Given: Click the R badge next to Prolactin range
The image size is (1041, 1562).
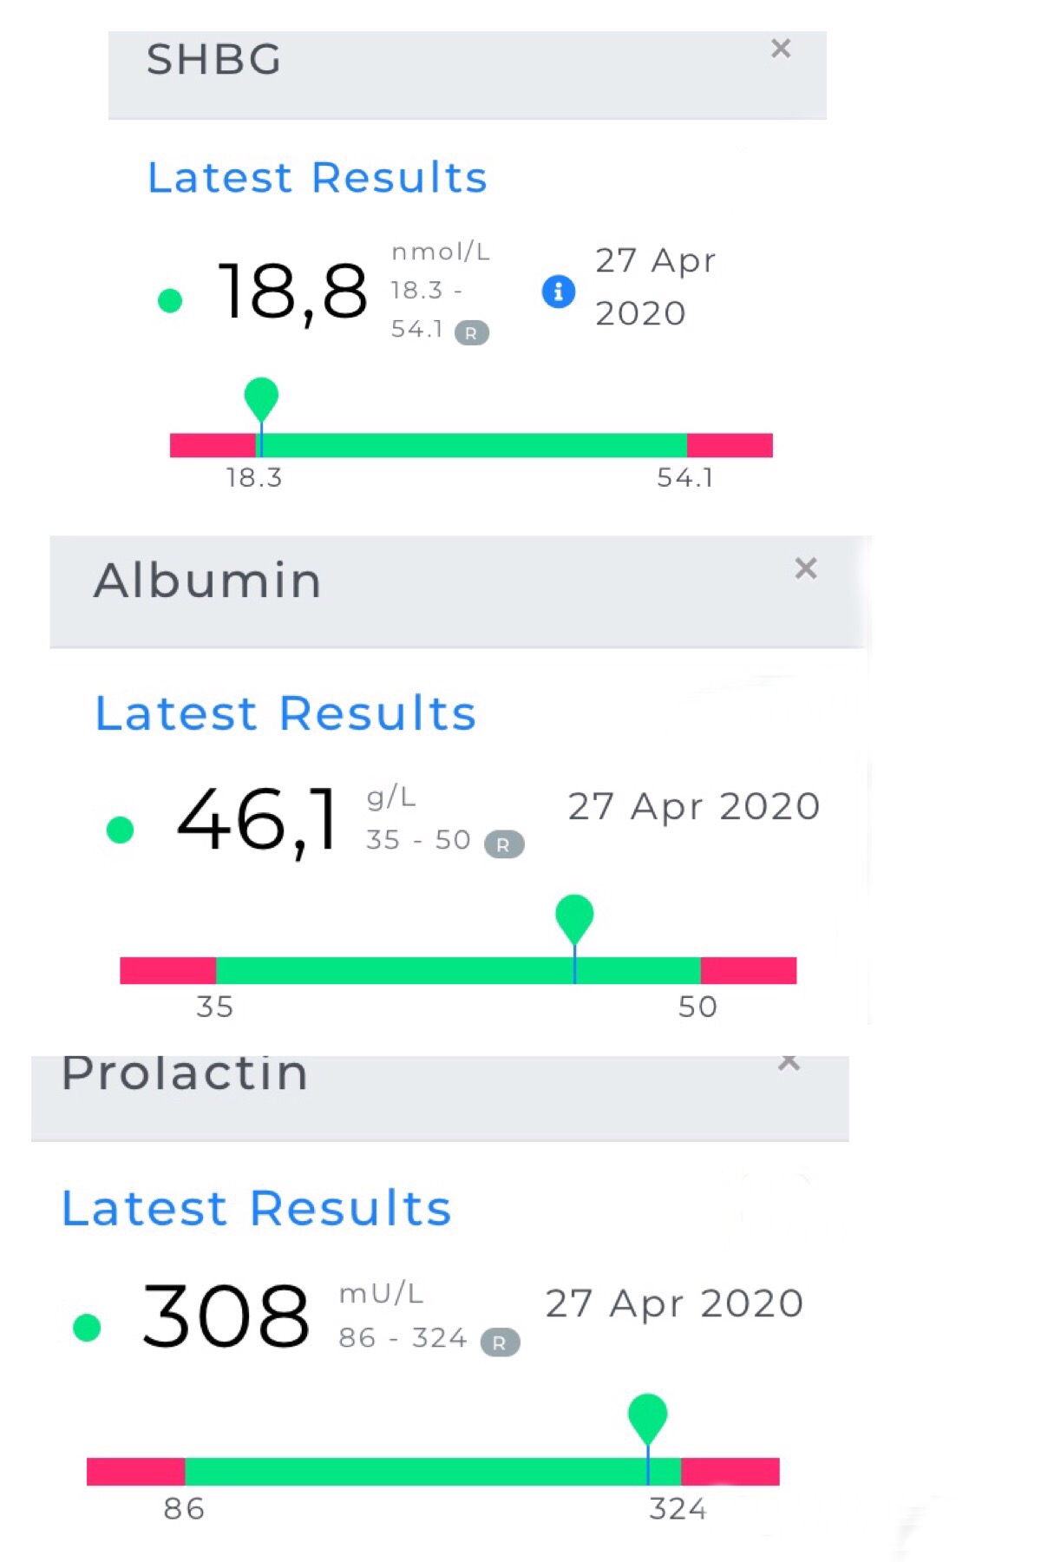Looking at the screenshot, I should pyautogui.click(x=500, y=1342).
